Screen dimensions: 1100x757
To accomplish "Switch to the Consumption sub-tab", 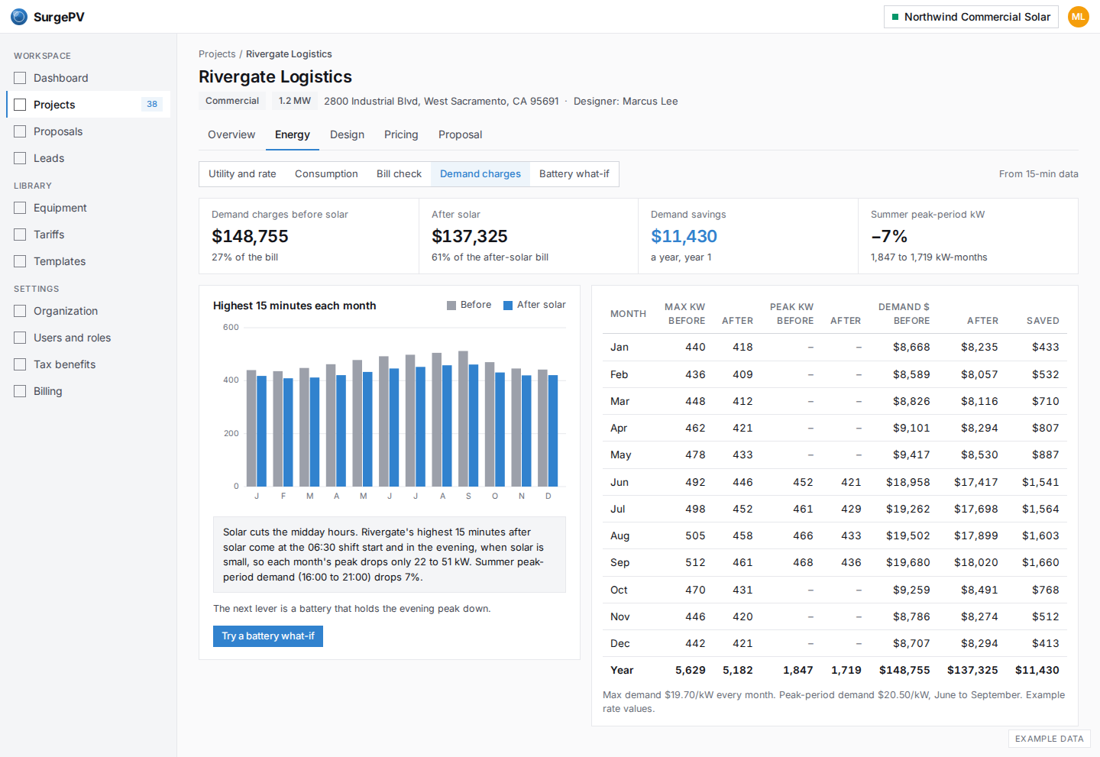I will [x=326, y=174].
